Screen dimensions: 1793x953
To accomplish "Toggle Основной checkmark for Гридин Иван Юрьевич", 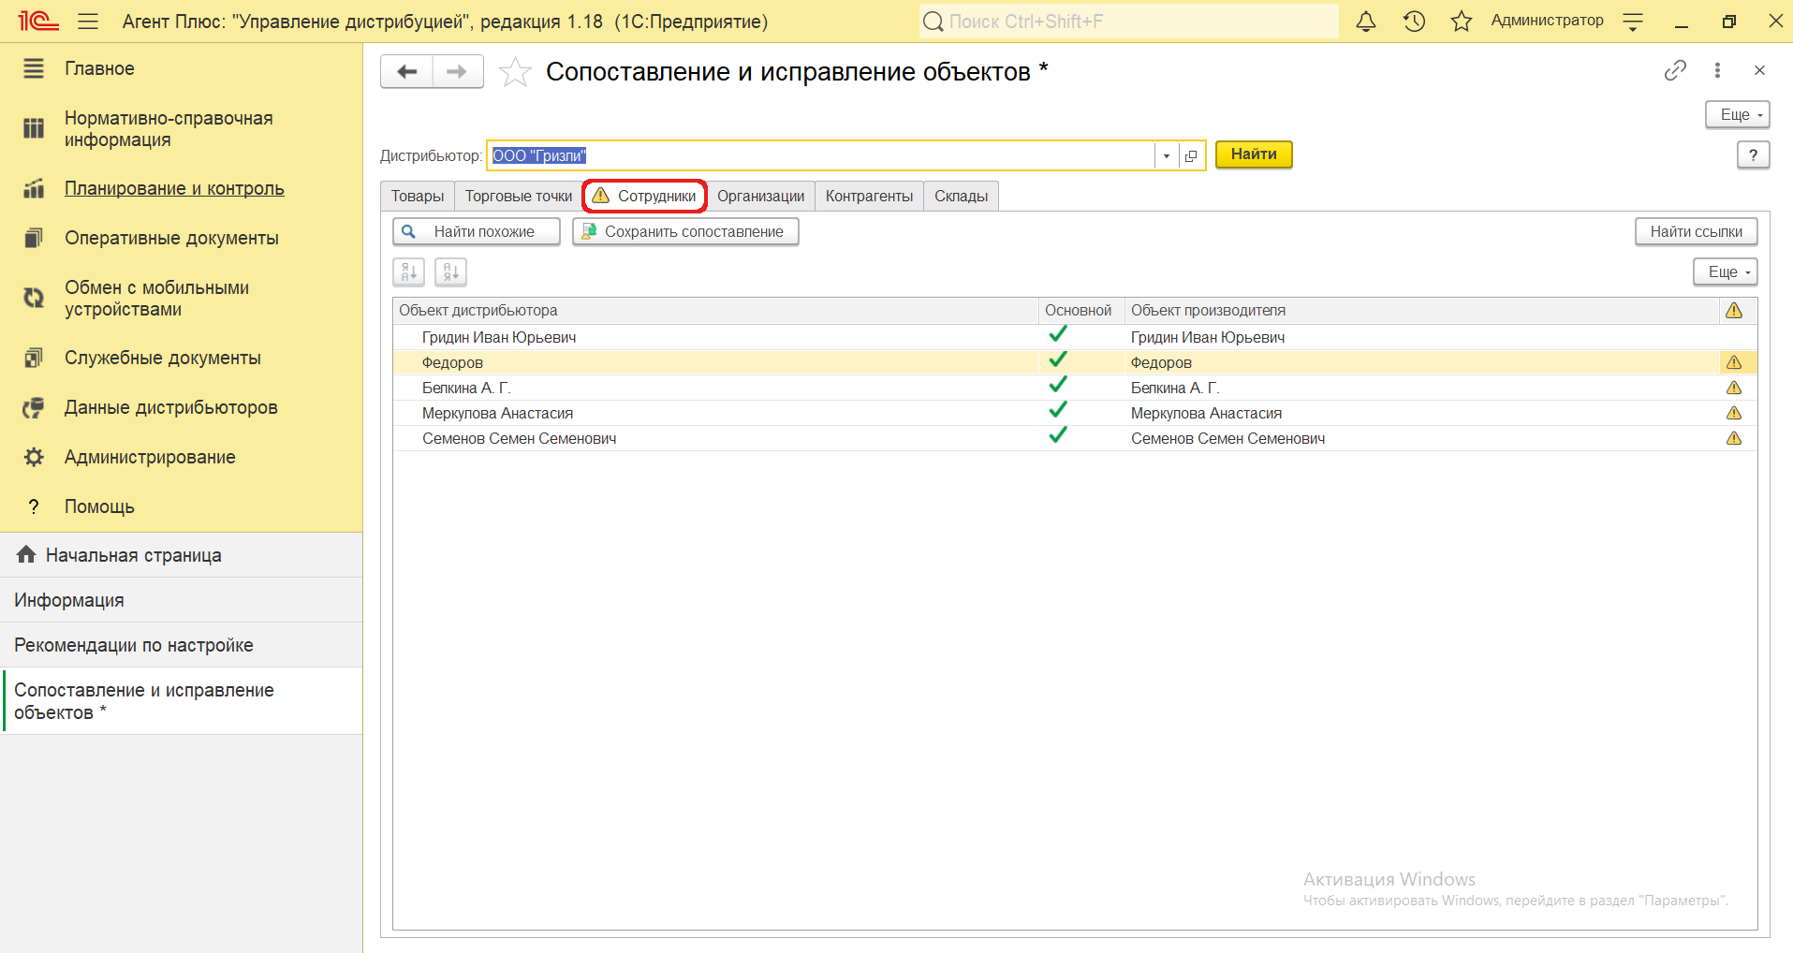I will [1058, 334].
